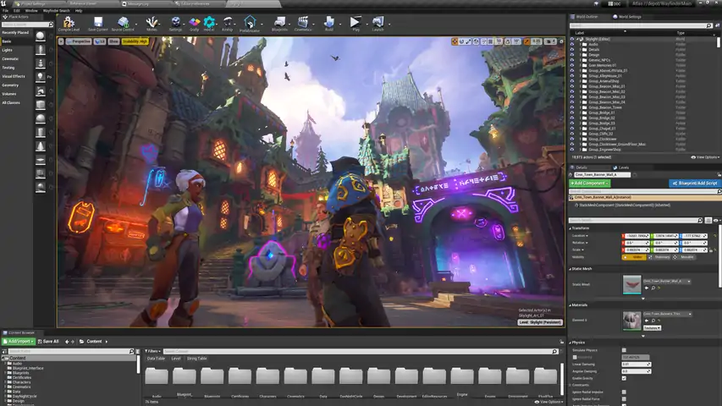Open the Cinematics toolbar icon

pos(303,23)
